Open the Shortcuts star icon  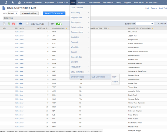13,2
